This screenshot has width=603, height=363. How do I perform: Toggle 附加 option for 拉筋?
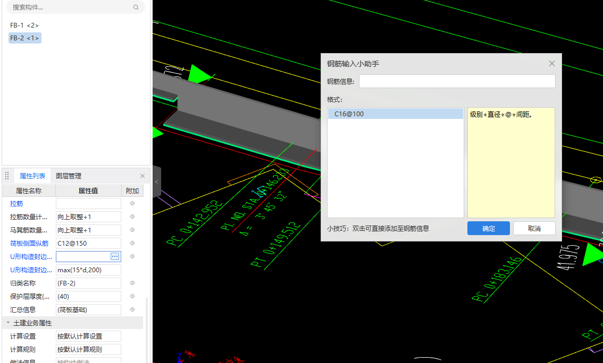132,203
